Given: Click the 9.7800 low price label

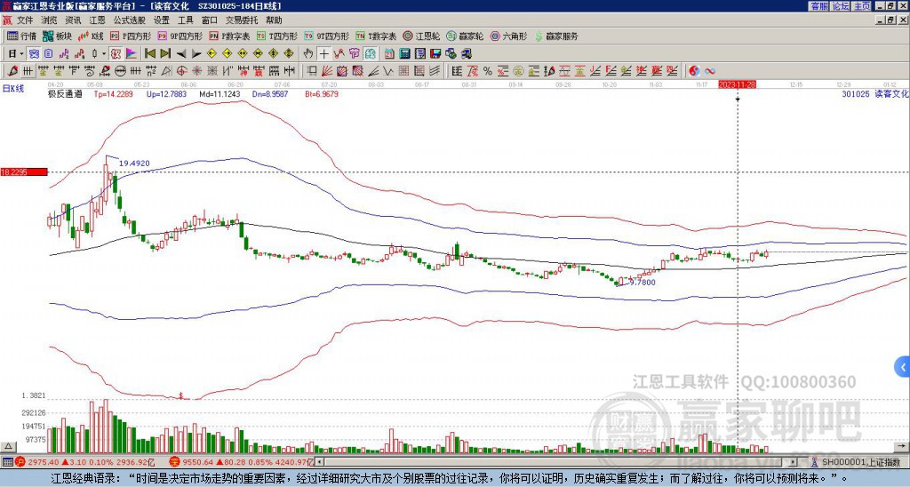Looking at the screenshot, I should click(643, 282).
